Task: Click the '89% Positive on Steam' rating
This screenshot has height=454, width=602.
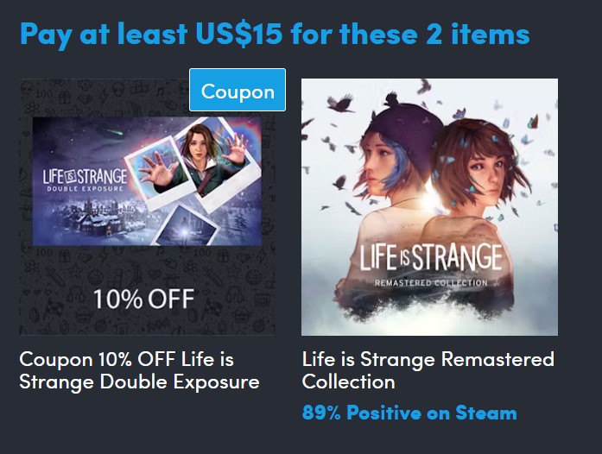Action: [x=409, y=413]
